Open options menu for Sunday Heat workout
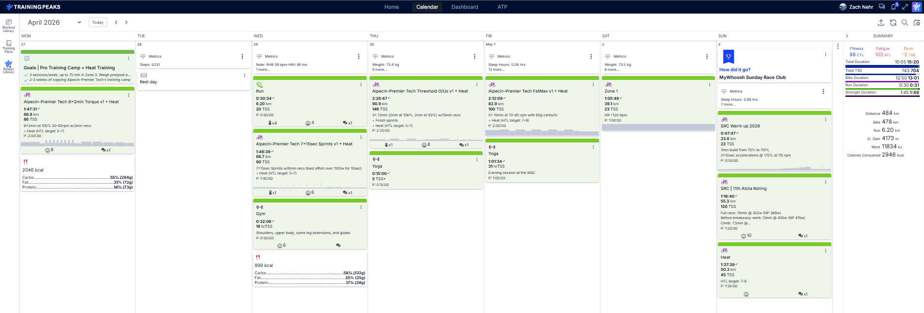924x313 pixels. pos(826,250)
